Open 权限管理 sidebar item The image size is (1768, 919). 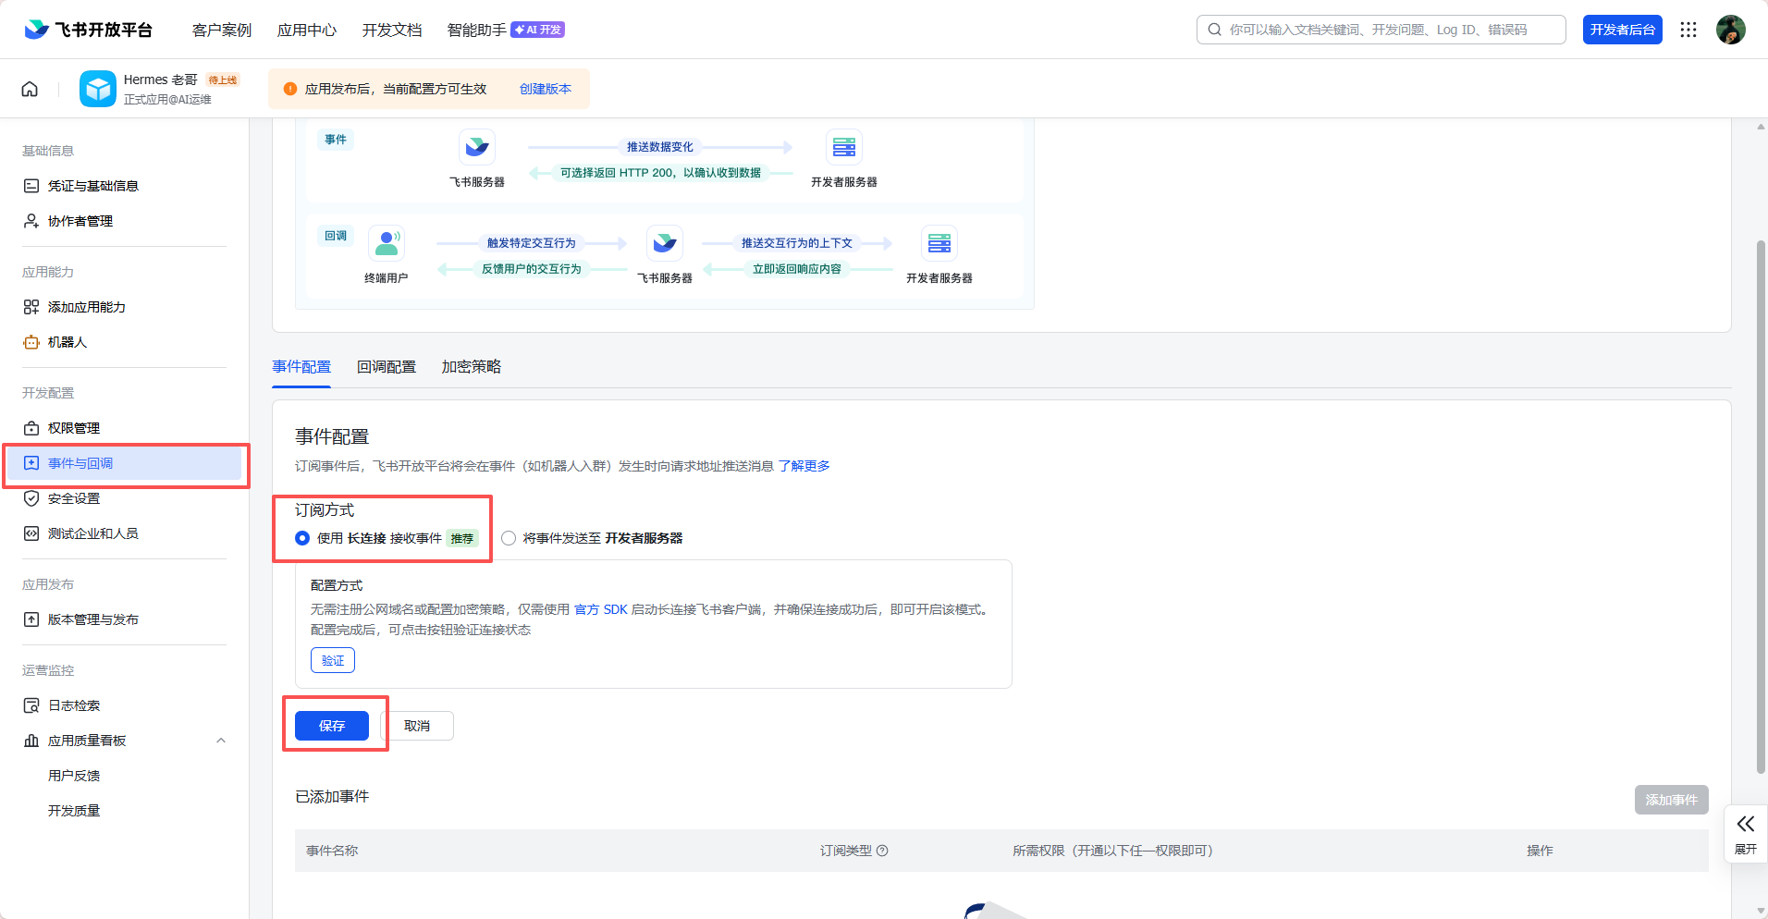[x=124, y=428]
